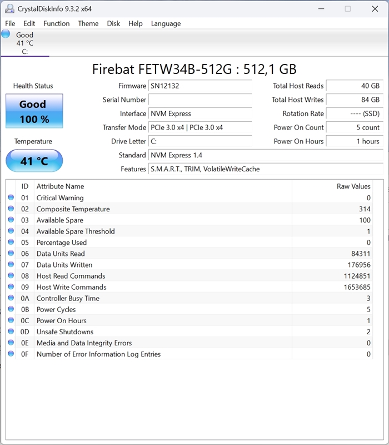The width and height of the screenshot is (389, 445).
Task: Open the Function menu
Action: tap(56, 23)
